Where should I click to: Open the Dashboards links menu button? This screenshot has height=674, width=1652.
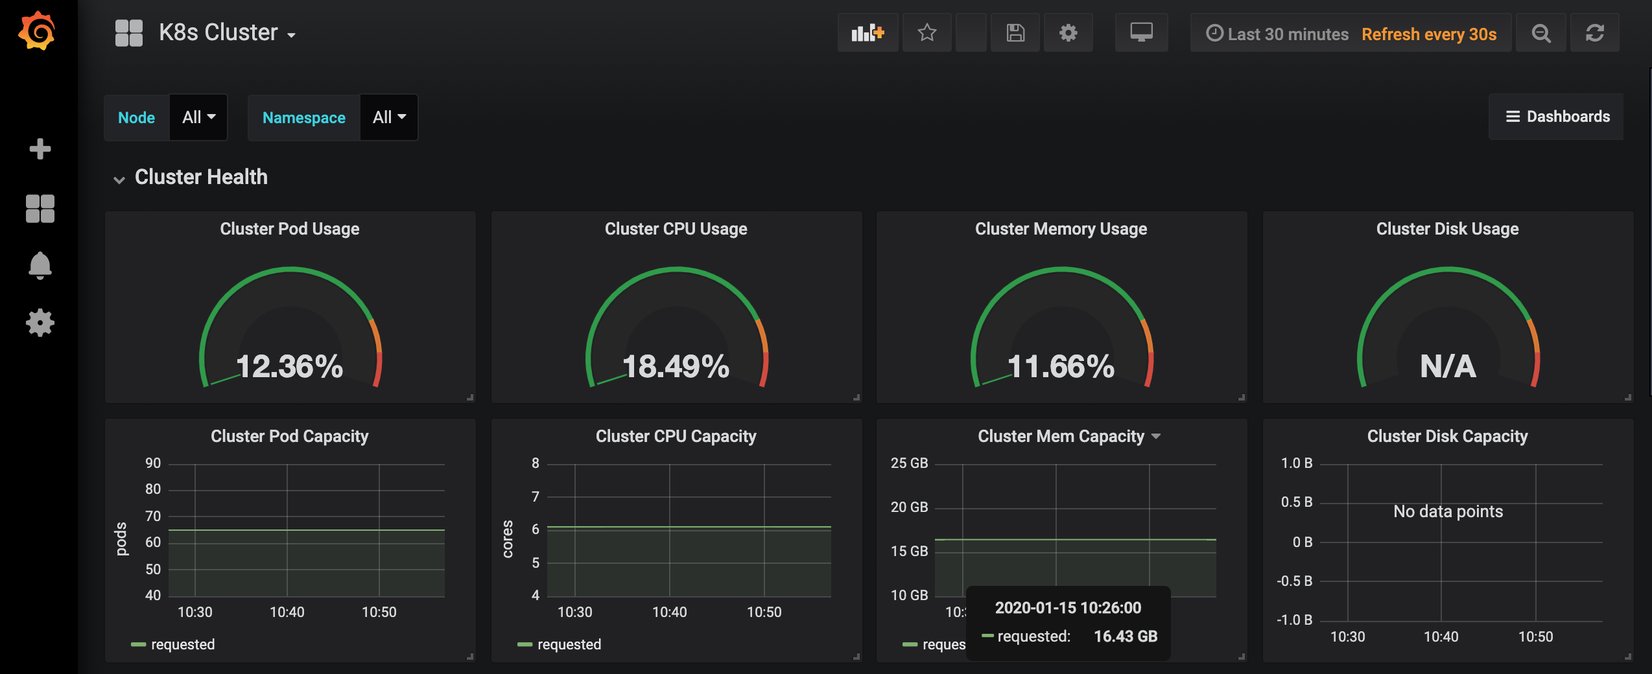[x=1557, y=117]
